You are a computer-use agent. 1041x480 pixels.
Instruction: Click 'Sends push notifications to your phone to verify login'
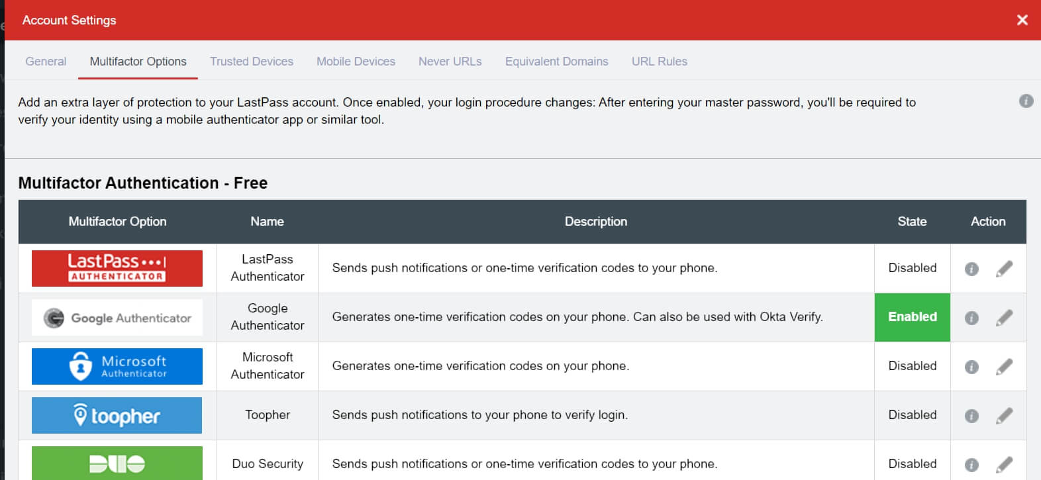tap(480, 415)
